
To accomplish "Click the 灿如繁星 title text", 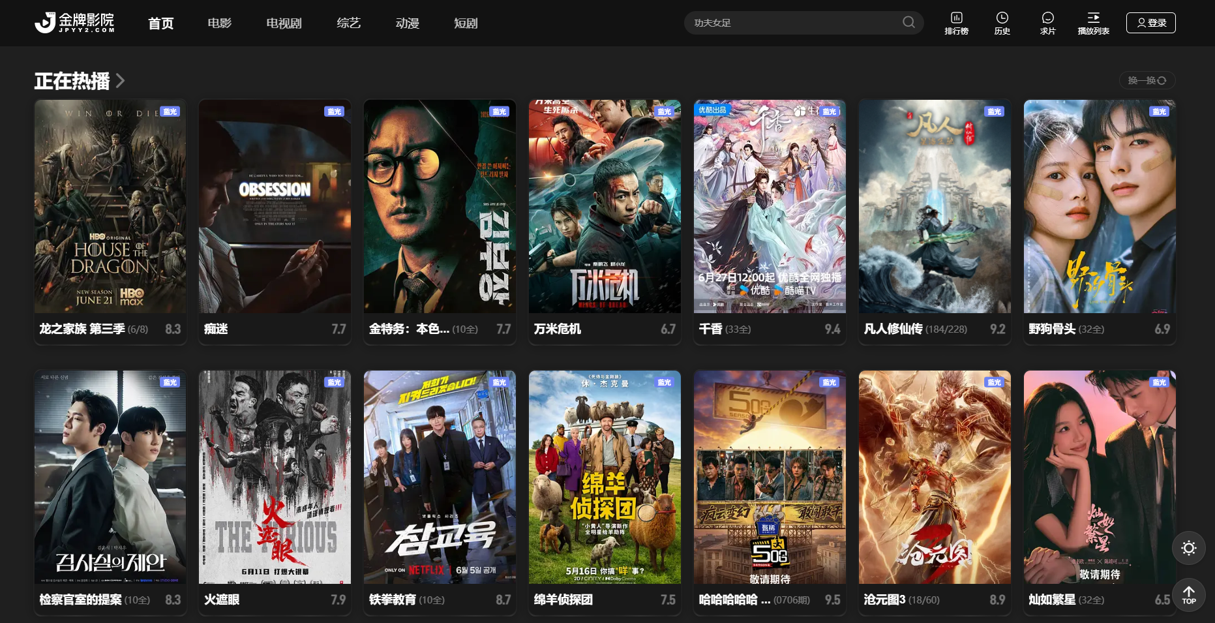I will point(1053,600).
